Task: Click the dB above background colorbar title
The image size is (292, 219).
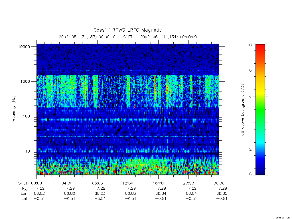Action: pos(242,110)
